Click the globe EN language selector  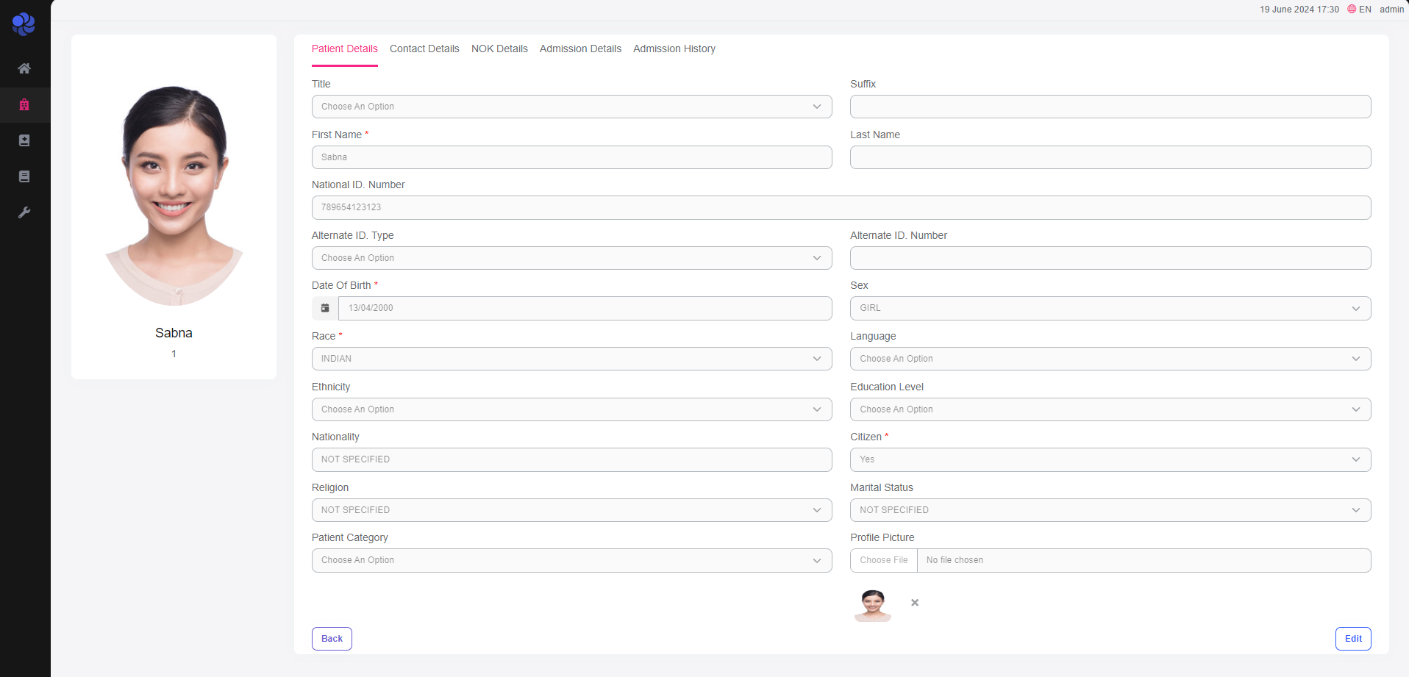[x=1359, y=10]
